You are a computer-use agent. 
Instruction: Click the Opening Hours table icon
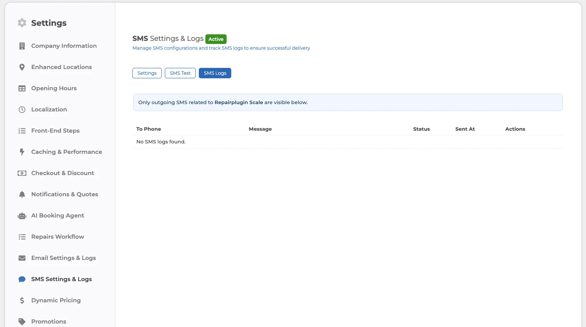pos(22,88)
